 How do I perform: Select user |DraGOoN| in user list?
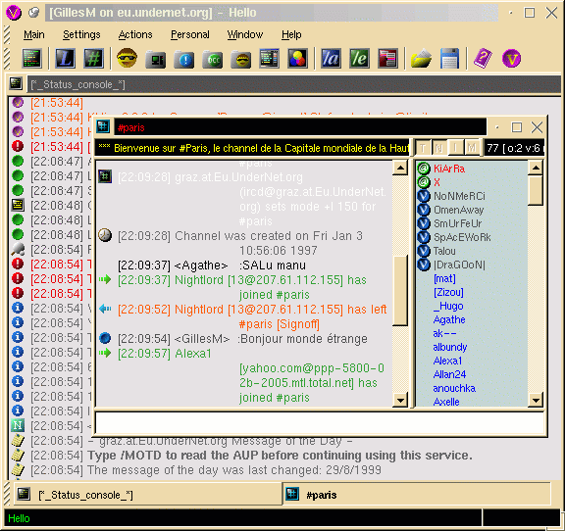click(459, 265)
